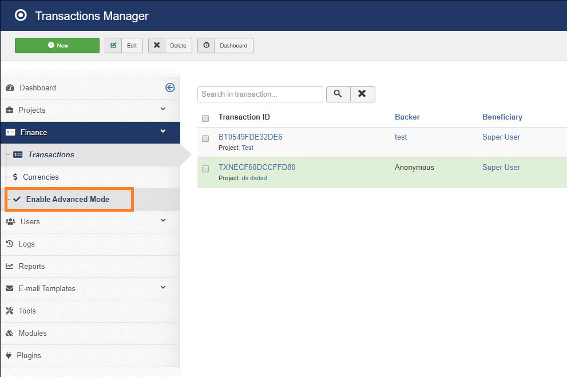This screenshot has width=567, height=377.
Task: Open Super User in the BT0549FDE32DE6 row
Action: tap(501, 137)
